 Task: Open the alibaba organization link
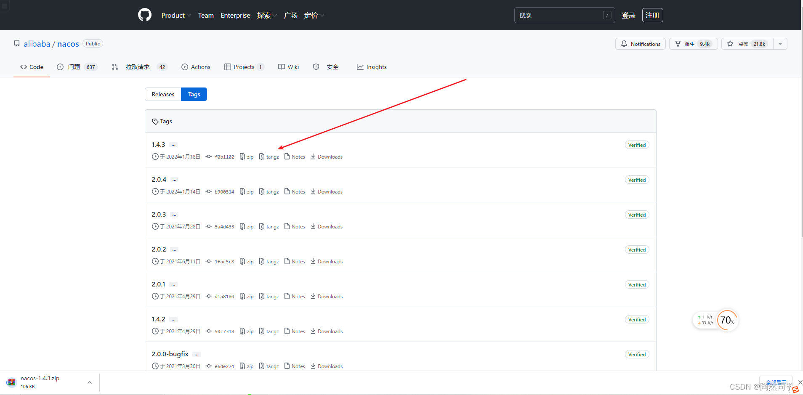[37, 44]
